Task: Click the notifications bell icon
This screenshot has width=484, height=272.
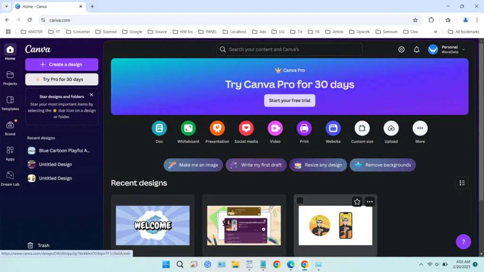Action: click(x=416, y=49)
